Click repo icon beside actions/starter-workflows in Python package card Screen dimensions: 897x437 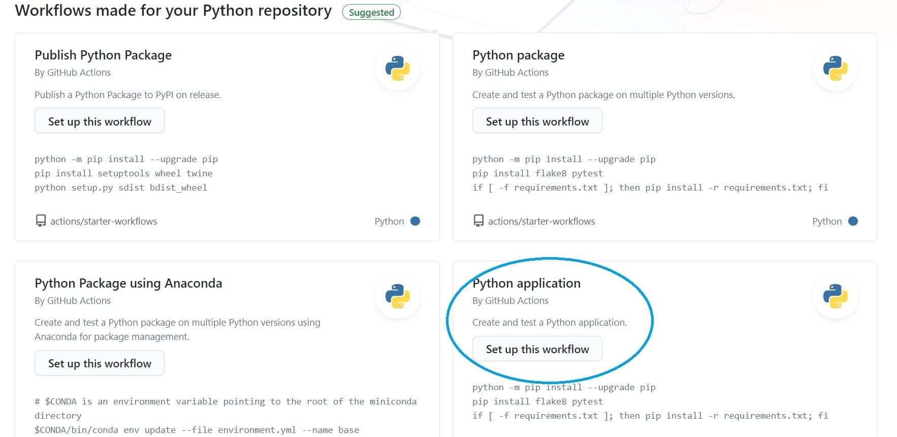click(x=478, y=221)
